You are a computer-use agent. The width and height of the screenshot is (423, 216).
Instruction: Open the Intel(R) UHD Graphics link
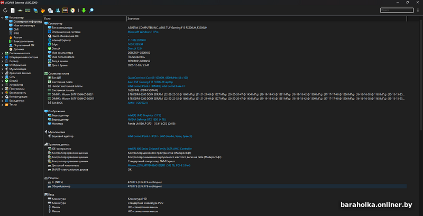(144, 115)
